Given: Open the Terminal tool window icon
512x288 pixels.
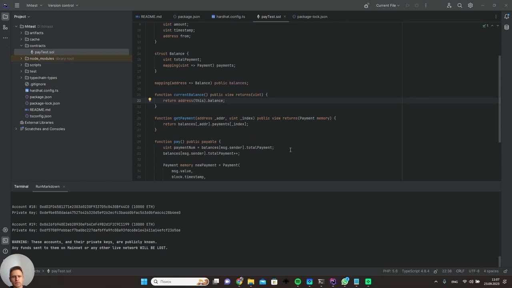Looking at the screenshot, I should coord(5,240).
